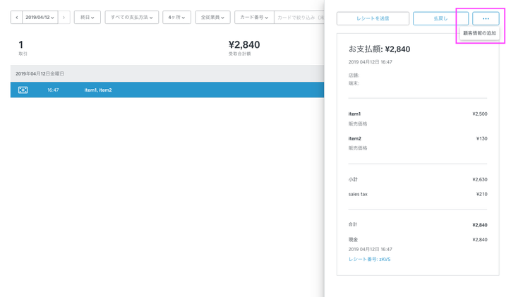Click the レシートを送信 send receipt button
511x297 pixels.
[x=373, y=18]
